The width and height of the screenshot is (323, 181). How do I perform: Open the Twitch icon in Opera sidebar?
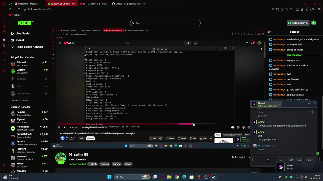coord(4,40)
